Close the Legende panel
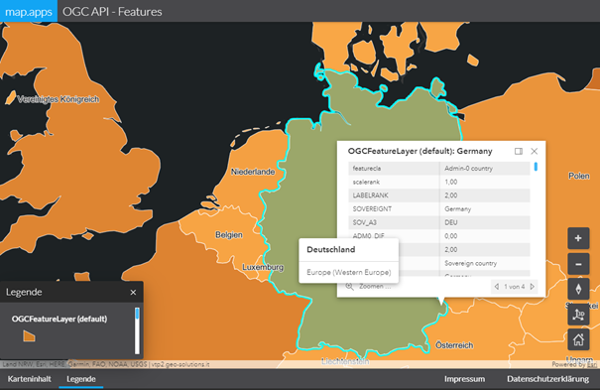 133,293
